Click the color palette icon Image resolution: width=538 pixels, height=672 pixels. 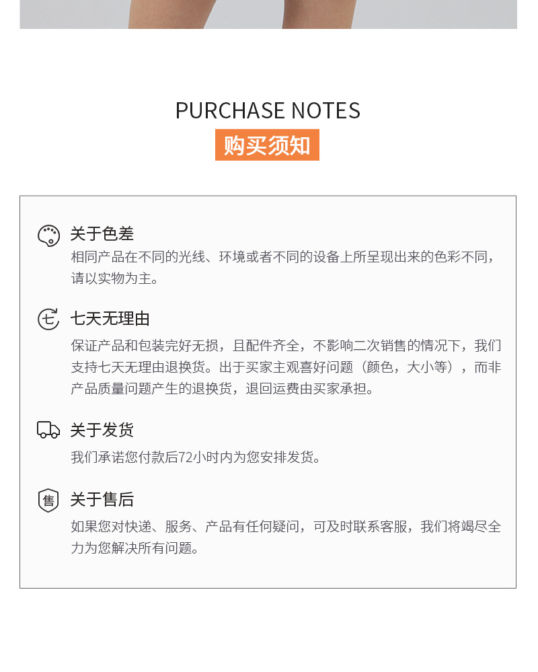[x=48, y=235]
